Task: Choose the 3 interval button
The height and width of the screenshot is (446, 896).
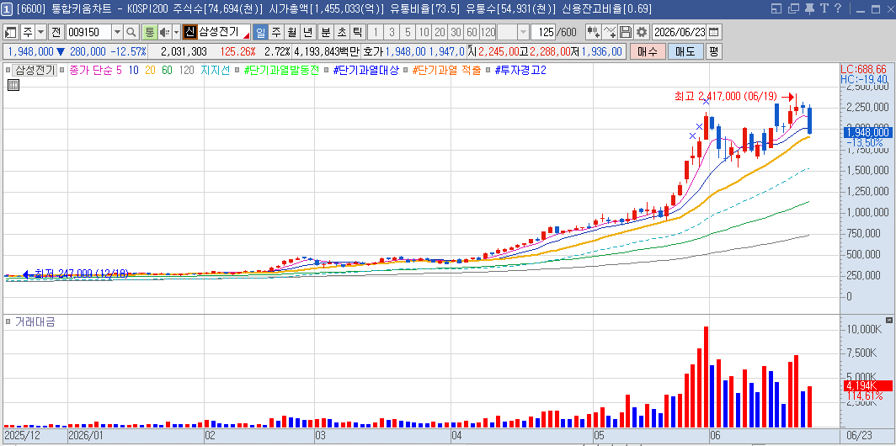Action: pos(392,32)
